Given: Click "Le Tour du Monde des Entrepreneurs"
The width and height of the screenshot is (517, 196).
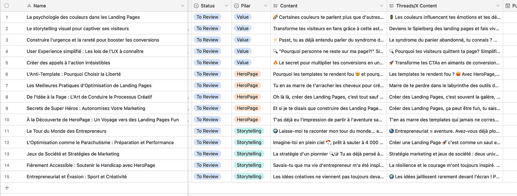Looking at the screenshot, I should coord(66,131).
